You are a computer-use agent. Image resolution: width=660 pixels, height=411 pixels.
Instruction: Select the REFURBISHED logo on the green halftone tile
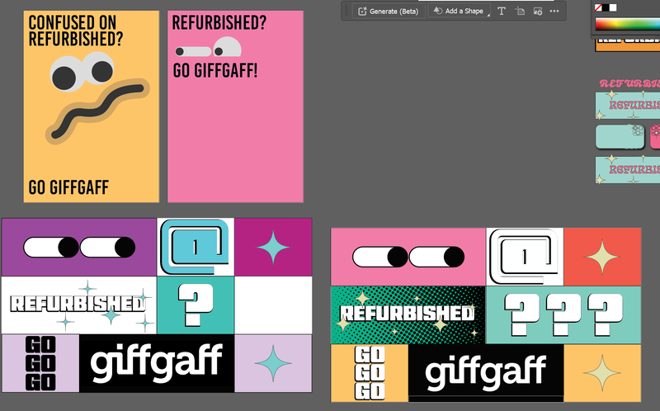pos(408,314)
